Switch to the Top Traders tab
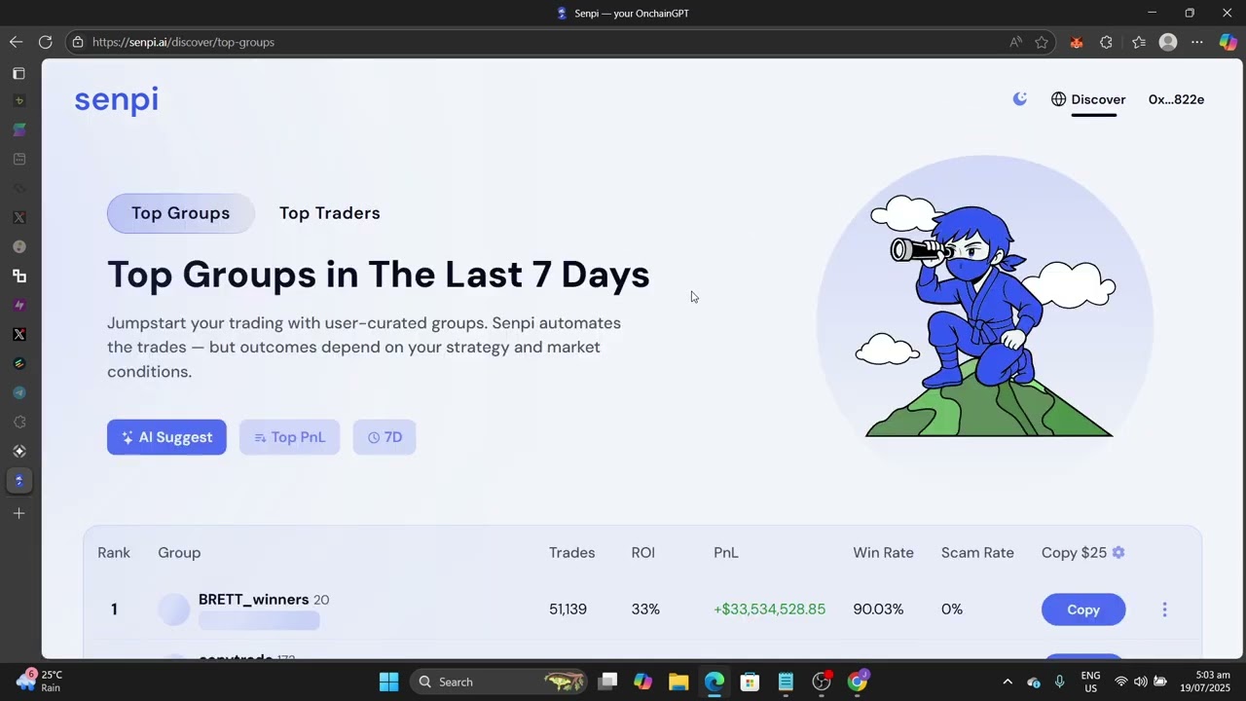The image size is (1246, 701). (330, 213)
